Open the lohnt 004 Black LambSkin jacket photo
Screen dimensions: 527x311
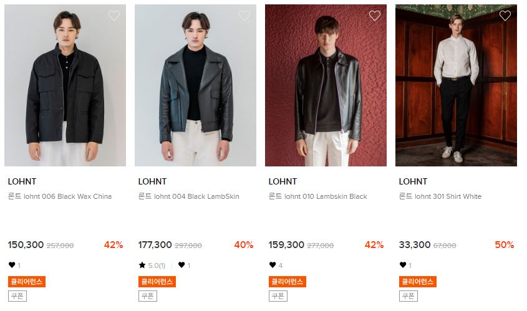[196, 85]
